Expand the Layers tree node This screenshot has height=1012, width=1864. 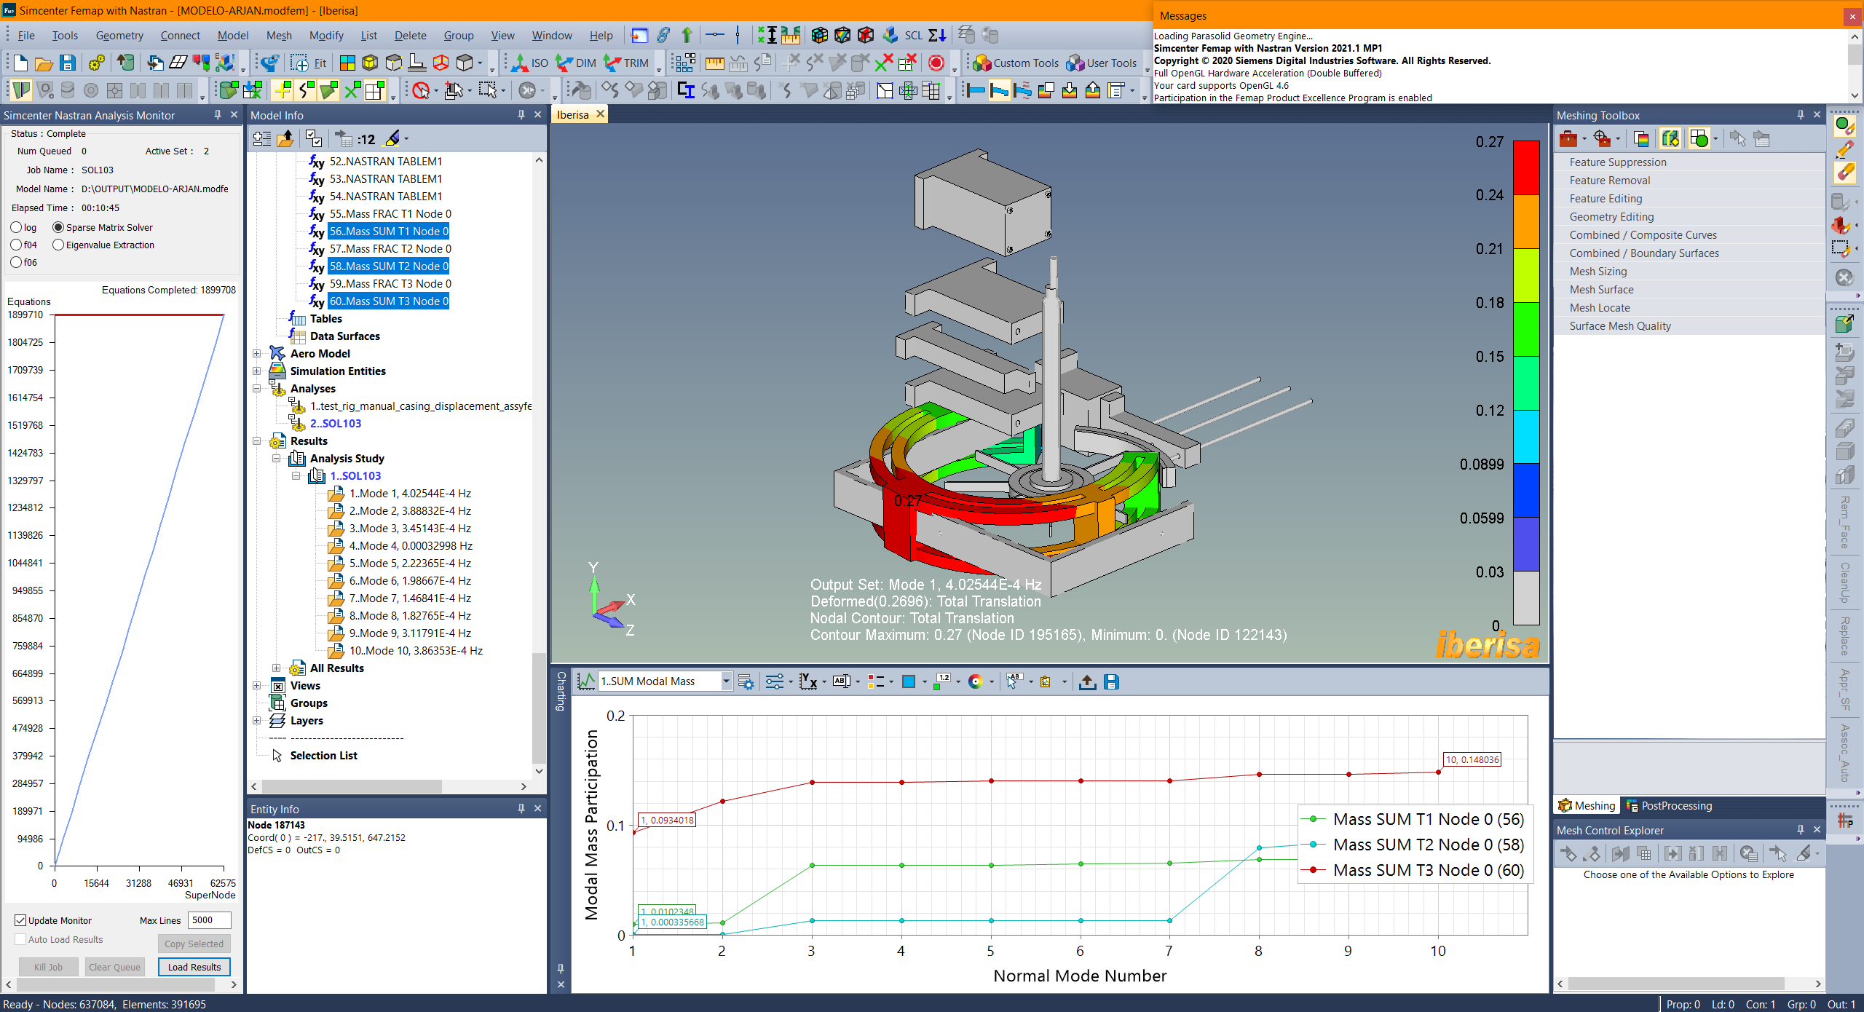click(256, 721)
